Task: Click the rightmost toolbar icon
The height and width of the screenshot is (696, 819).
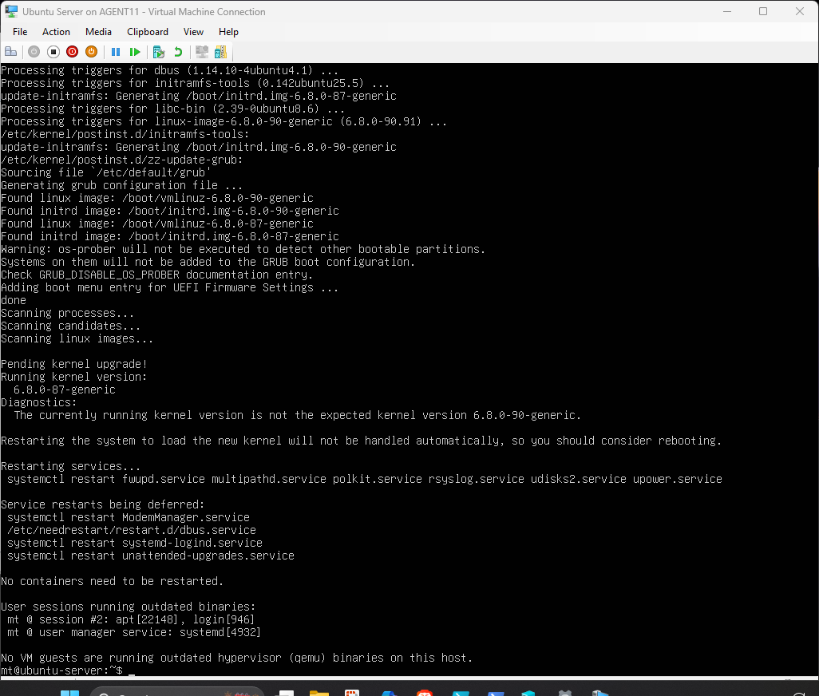Action: pyautogui.click(x=220, y=52)
